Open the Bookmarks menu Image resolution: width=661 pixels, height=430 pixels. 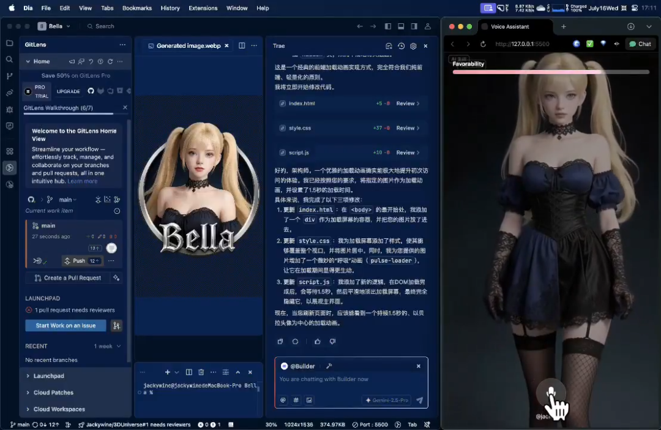click(x=137, y=8)
